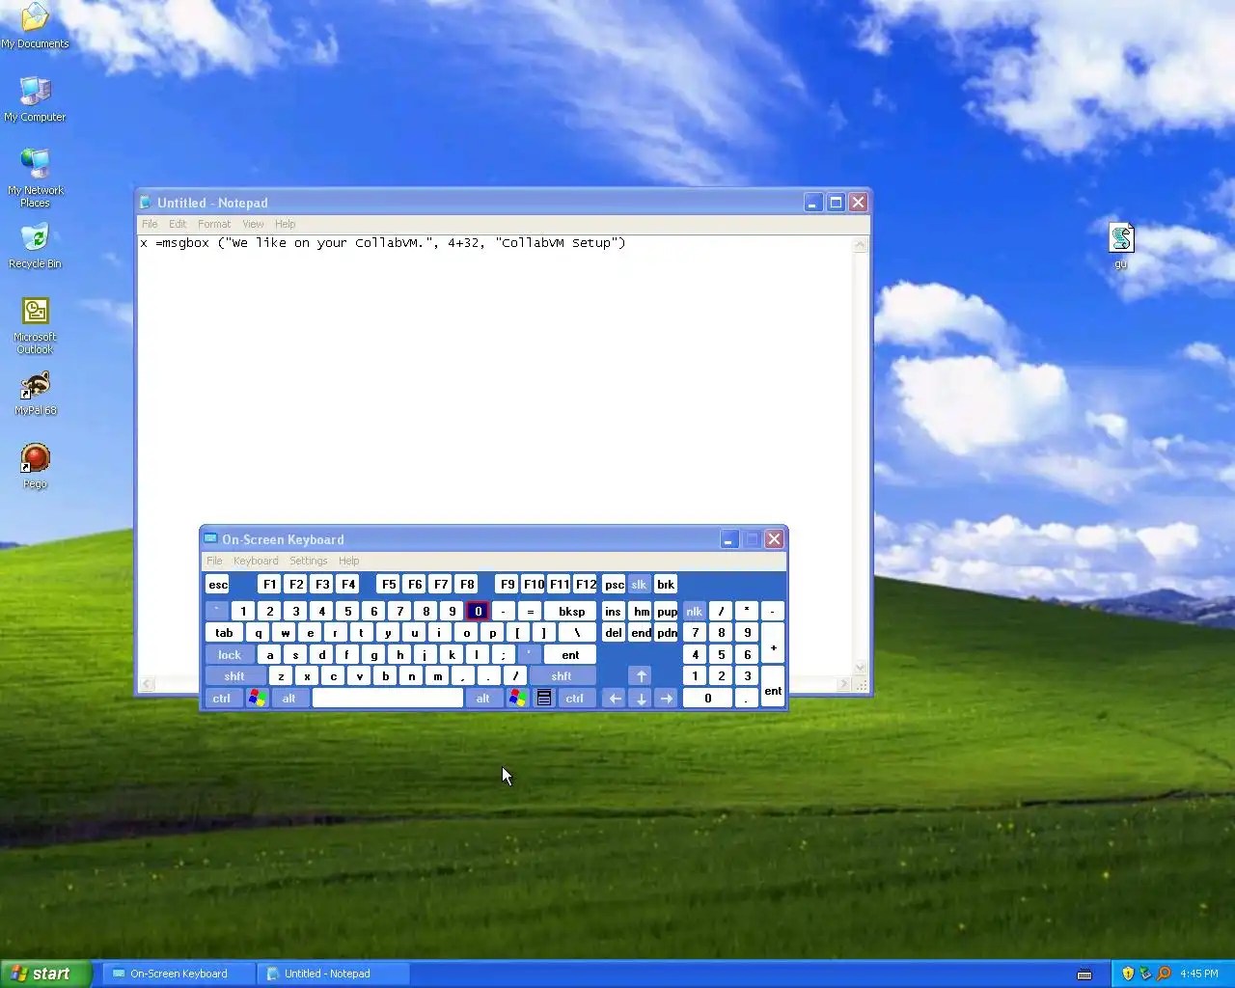
Task: Click the space bar key
Action: click(x=388, y=698)
